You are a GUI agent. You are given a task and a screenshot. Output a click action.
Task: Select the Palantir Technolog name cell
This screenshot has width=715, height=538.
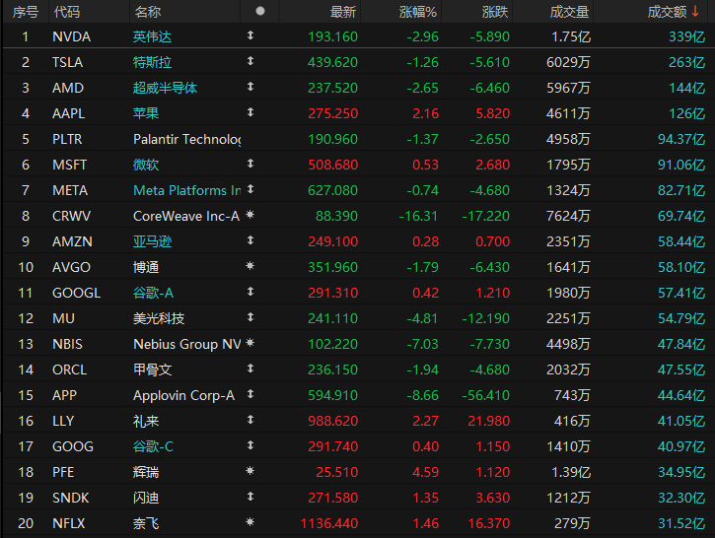click(x=187, y=139)
